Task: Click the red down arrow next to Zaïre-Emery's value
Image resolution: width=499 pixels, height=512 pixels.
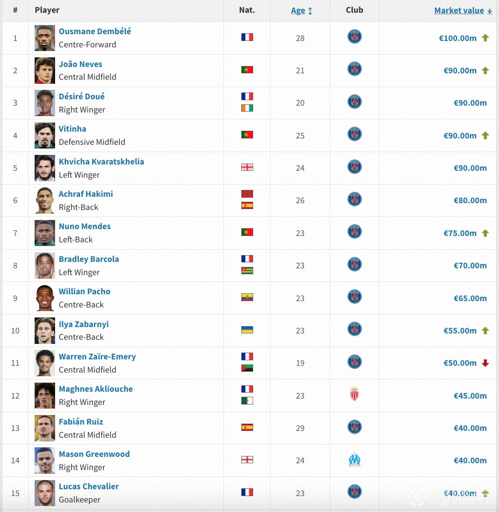Action: [485, 363]
